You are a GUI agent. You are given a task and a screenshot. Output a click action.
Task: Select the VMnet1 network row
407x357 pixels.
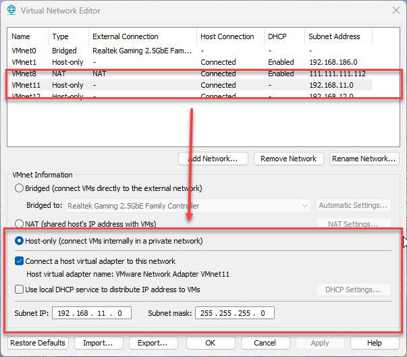(190, 62)
